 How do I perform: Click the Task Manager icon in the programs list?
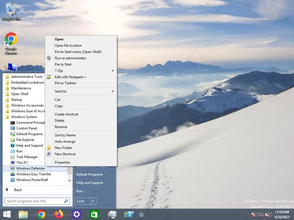(x=13, y=157)
